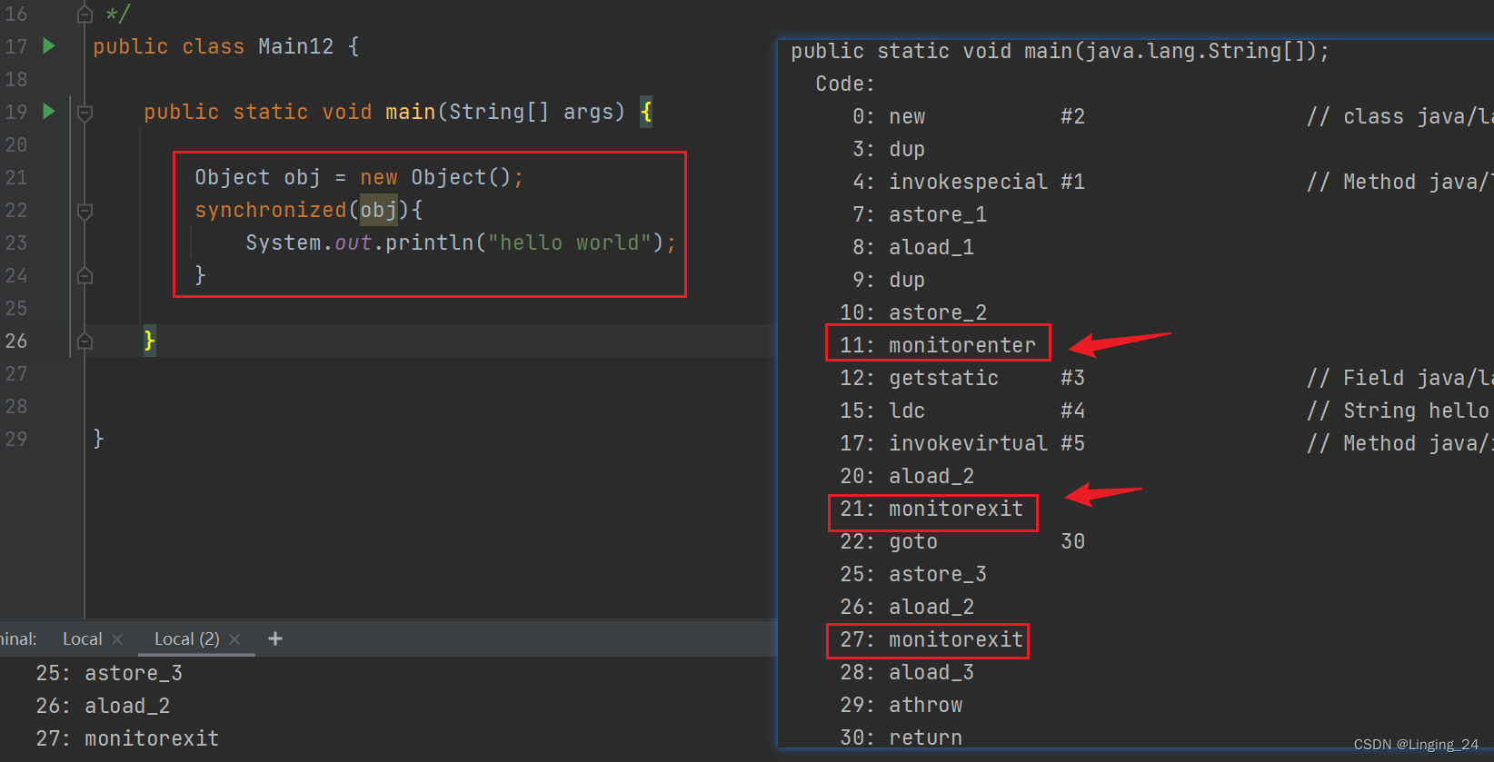The image size is (1494, 762).
Task: Click 'synchronized' keyword in code
Action: (x=271, y=210)
